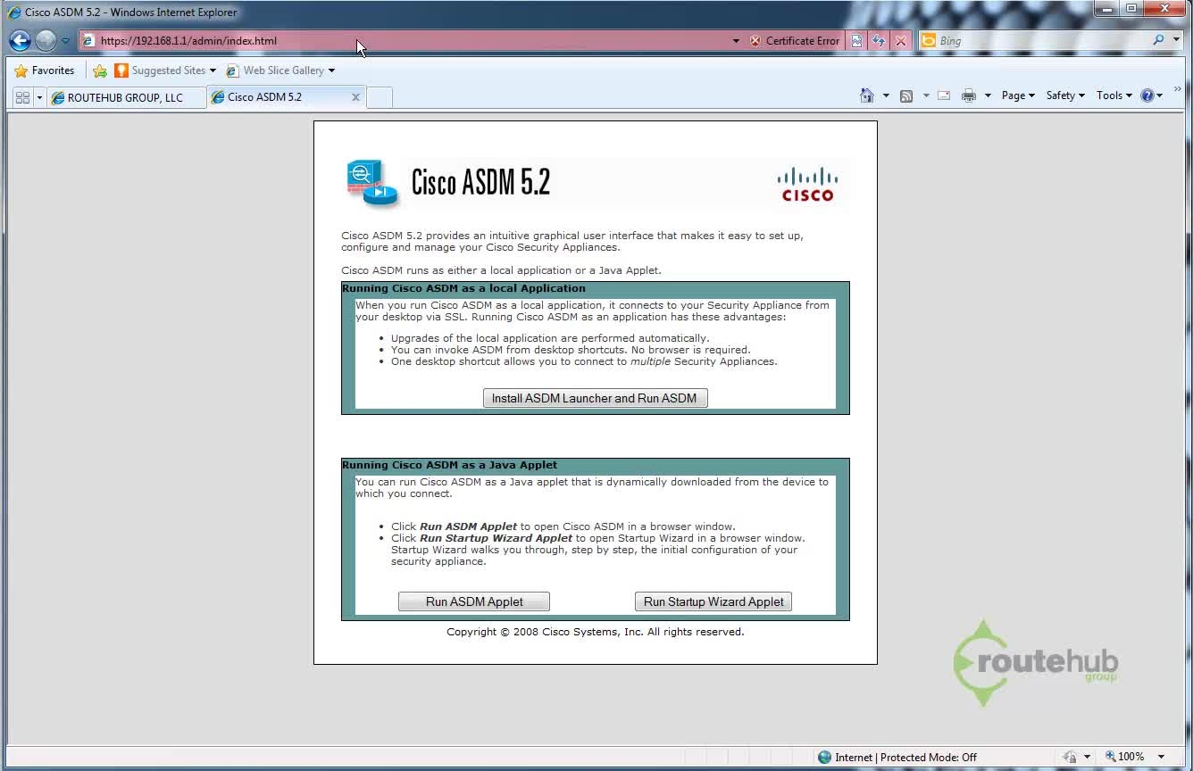
Task: Go to the Home page icon
Action: [866, 95]
